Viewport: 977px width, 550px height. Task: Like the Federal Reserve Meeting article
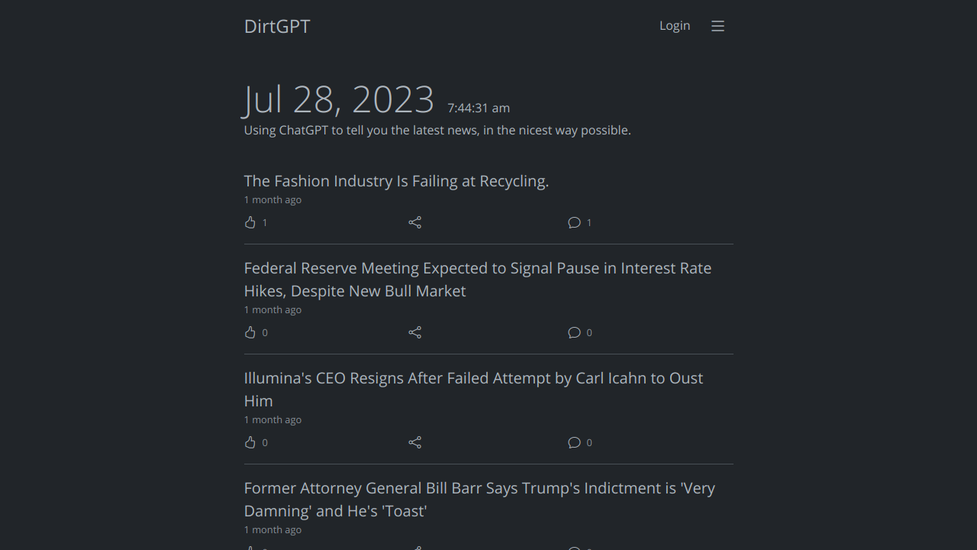point(250,332)
